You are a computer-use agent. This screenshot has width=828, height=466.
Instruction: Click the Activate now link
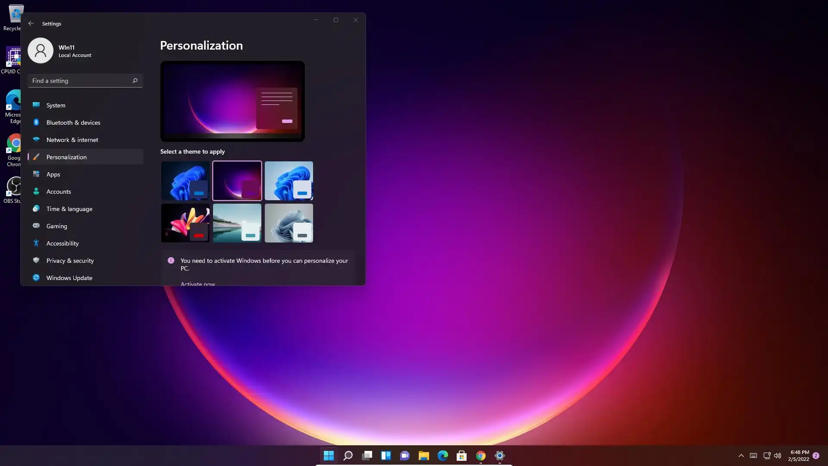(x=198, y=283)
